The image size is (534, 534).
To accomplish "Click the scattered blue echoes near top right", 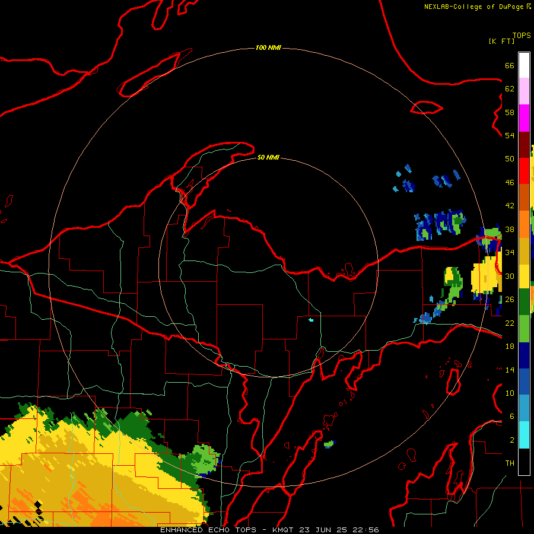I will click(x=425, y=179).
